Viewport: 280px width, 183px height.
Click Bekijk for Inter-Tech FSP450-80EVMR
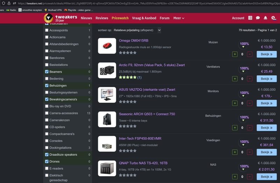[x=267, y=152]
